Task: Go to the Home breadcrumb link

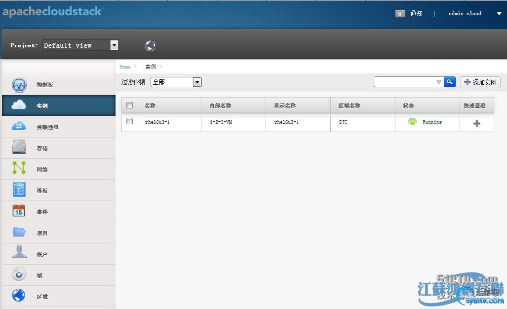Action: 125,67
